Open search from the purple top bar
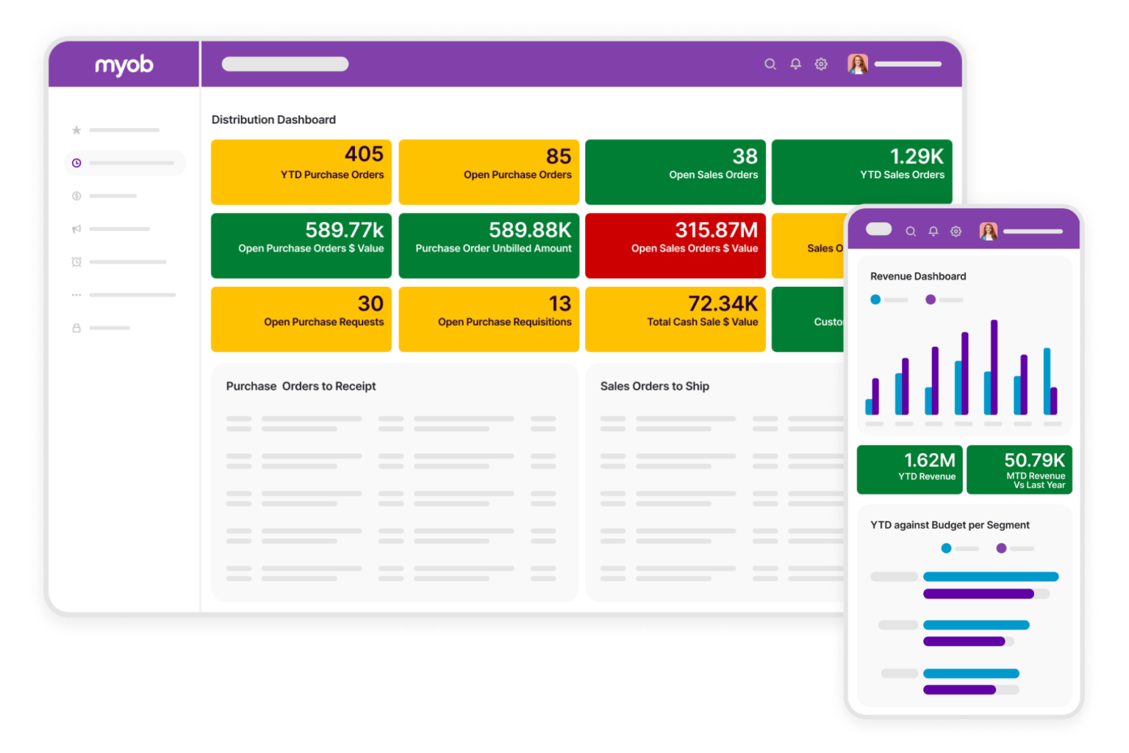Image resolution: width=1129 pixels, height=753 pixels. tap(770, 64)
